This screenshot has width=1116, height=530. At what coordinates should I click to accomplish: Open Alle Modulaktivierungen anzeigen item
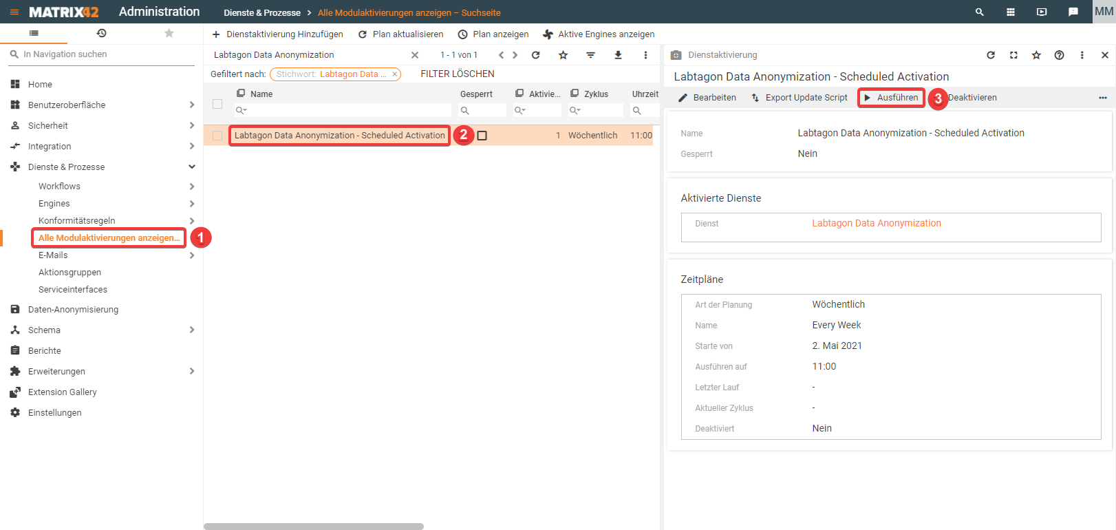[x=109, y=238]
